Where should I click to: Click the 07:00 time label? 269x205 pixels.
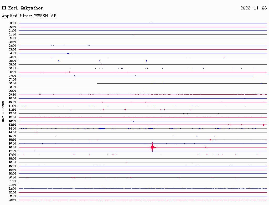(12, 76)
